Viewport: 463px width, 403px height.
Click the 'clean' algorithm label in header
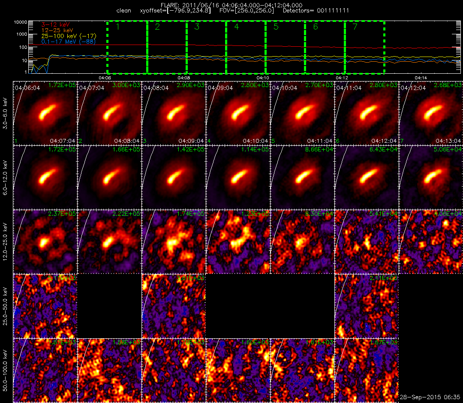click(124, 11)
